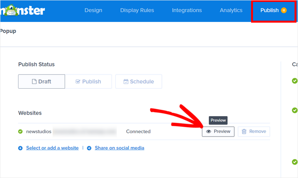Click the green check beside newstudios
The image size is (298, 178).
click(x=20, y=131)
